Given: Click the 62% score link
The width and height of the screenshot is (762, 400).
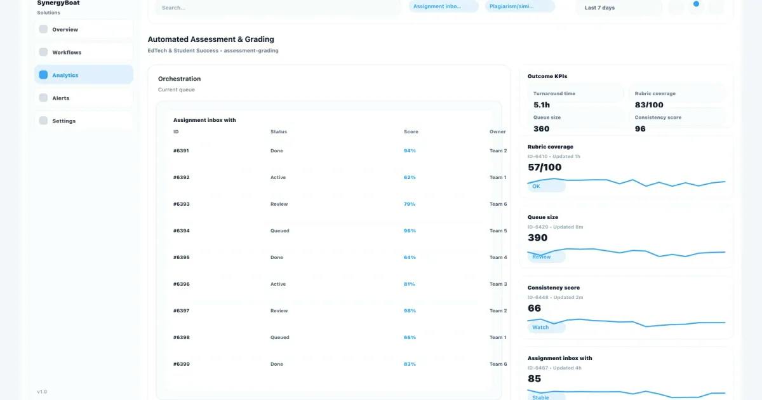Looking at the screenshot, I should [410, 178].
